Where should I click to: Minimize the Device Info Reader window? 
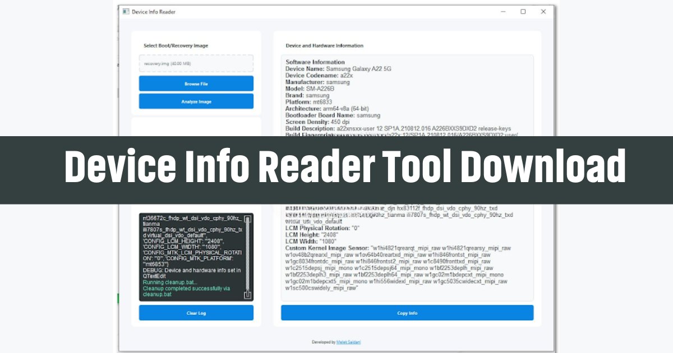click(503, 12)
